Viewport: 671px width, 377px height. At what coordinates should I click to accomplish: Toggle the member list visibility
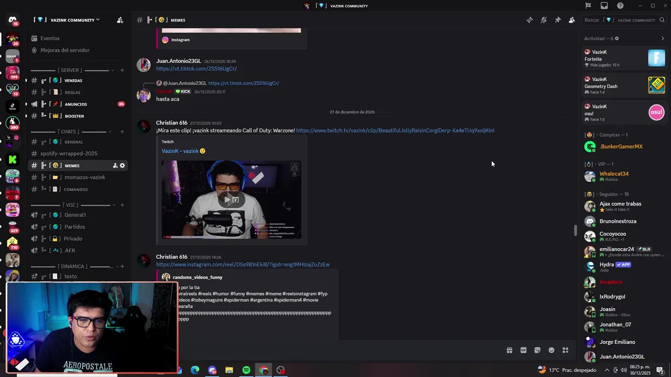coord(571,20)
